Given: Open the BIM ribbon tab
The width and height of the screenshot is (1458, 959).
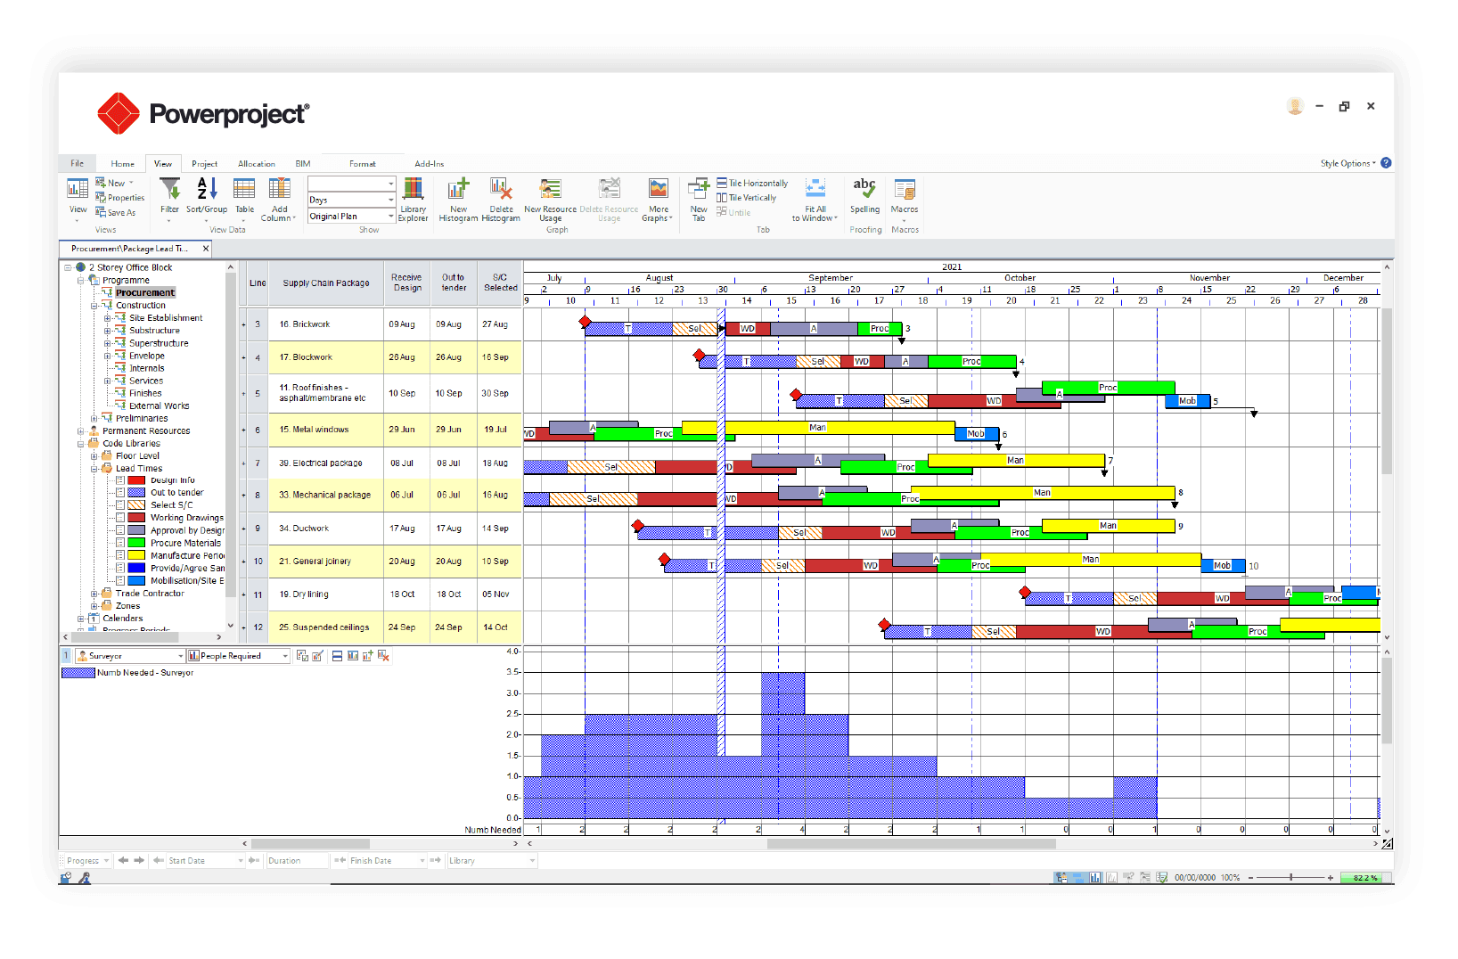Looking at the screenshot, I should click(302, 163).
